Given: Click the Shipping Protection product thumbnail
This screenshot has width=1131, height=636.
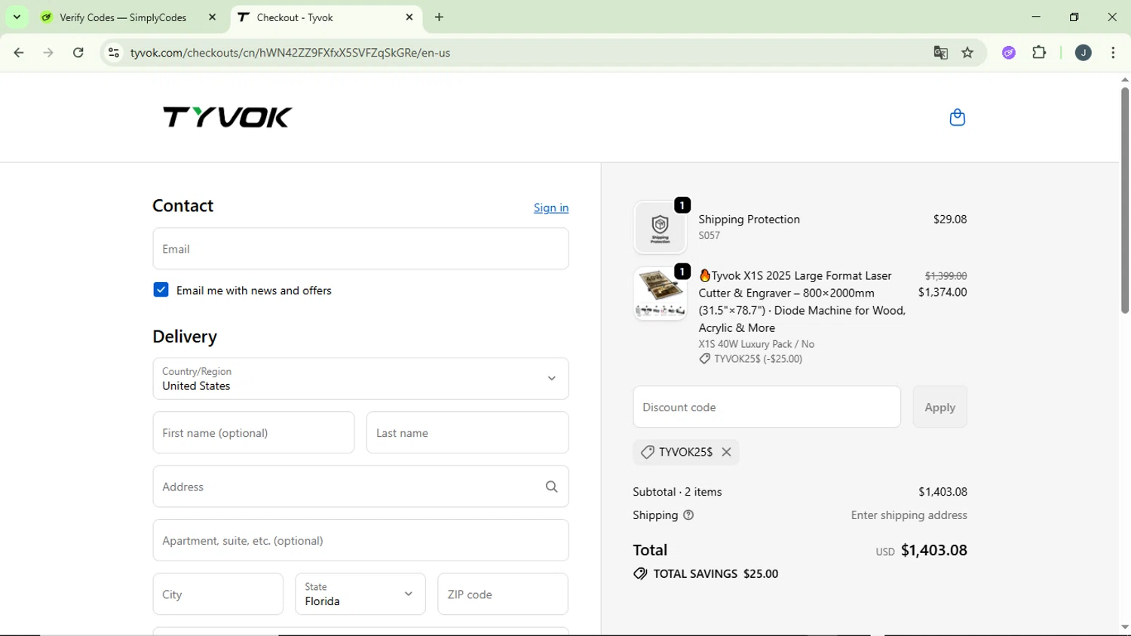Looking at the screenshot, I should (x=660, y=227).
